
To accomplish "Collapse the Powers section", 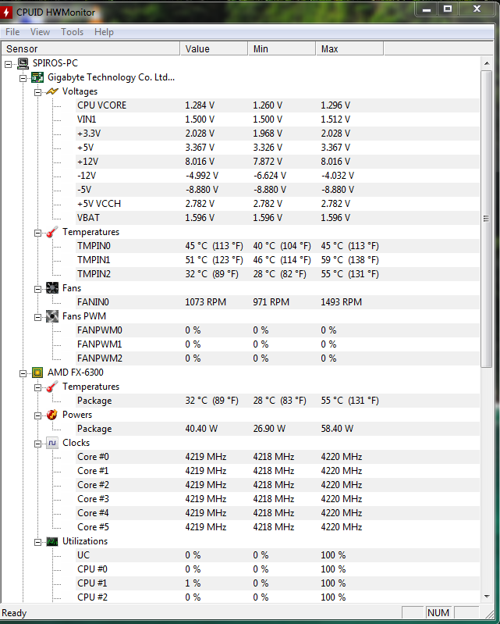I will [x=37, y=415].
